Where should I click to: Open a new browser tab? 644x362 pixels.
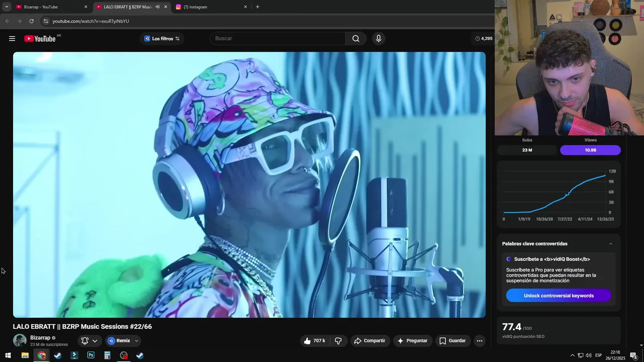coord(258,7)
